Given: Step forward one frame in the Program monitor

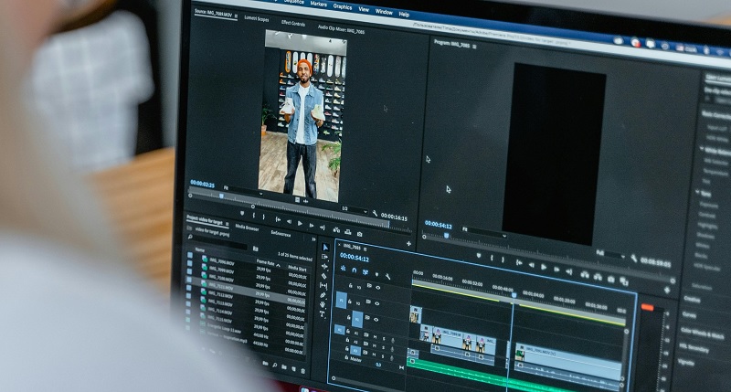Looking at the screenshot, I should tap(556, 270).
